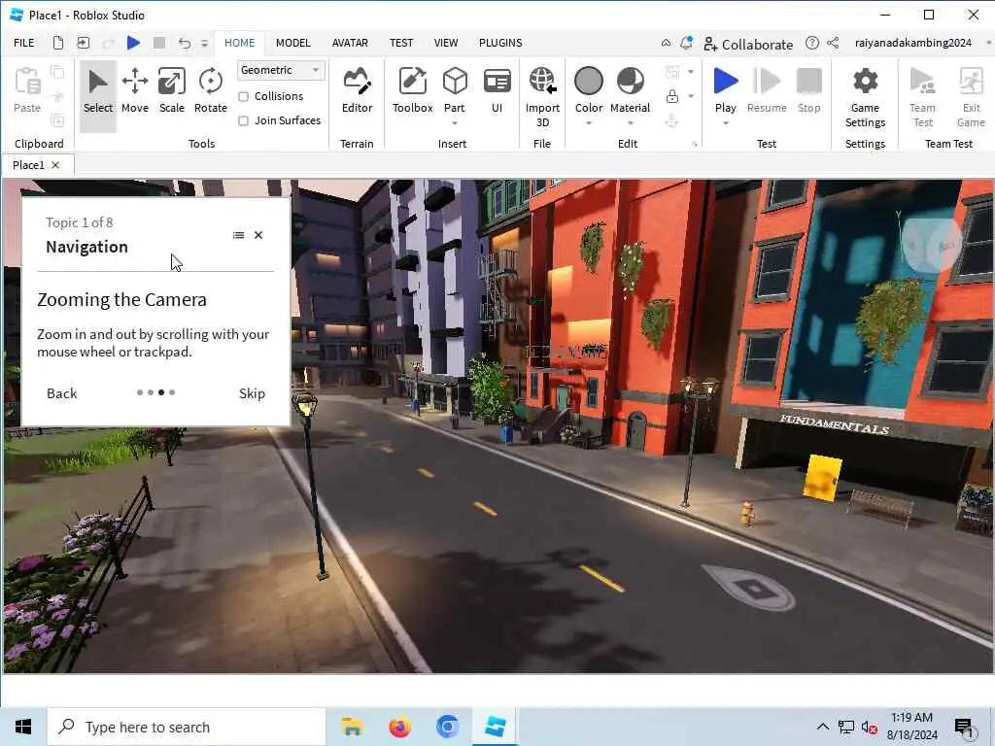Switch to the PLUGINS ribbon tab
Image resolution: width=995 pixels, height=746 pixels.
[x=500, y=43]
